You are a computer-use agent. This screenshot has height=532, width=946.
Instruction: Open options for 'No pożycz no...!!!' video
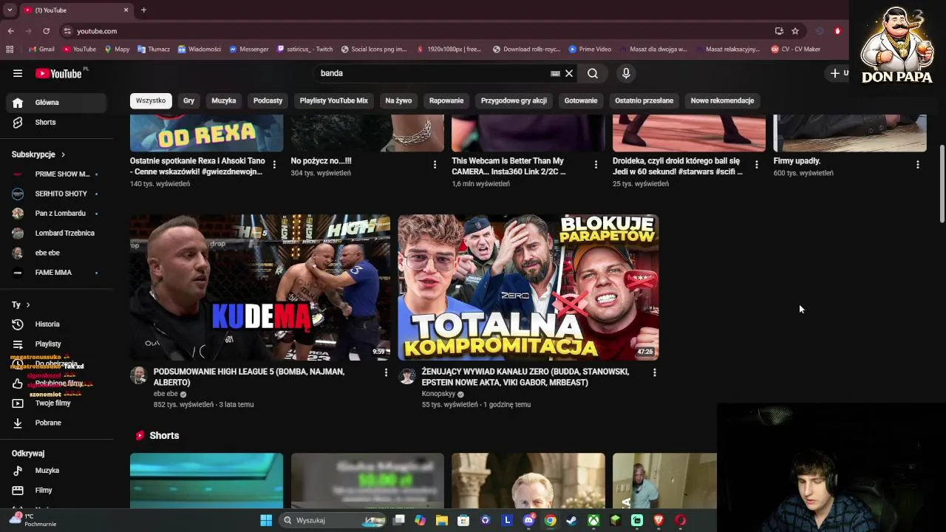pos(435,165)
